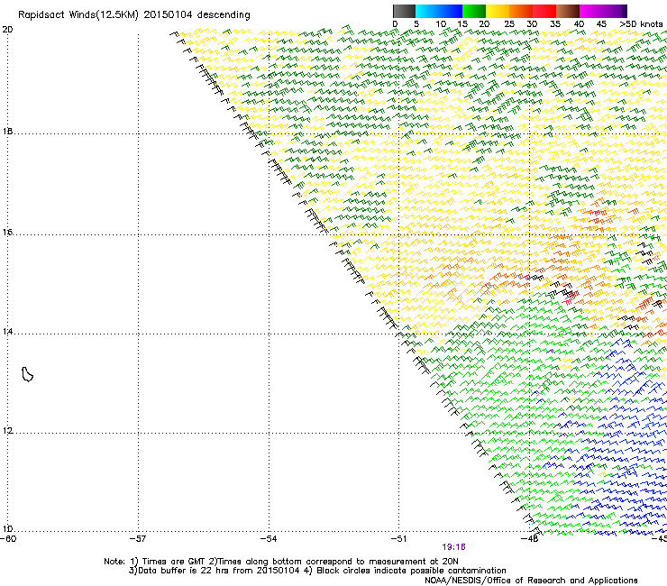
Task: Click the "45" legend scale number
Action: [x=601, y=24]
